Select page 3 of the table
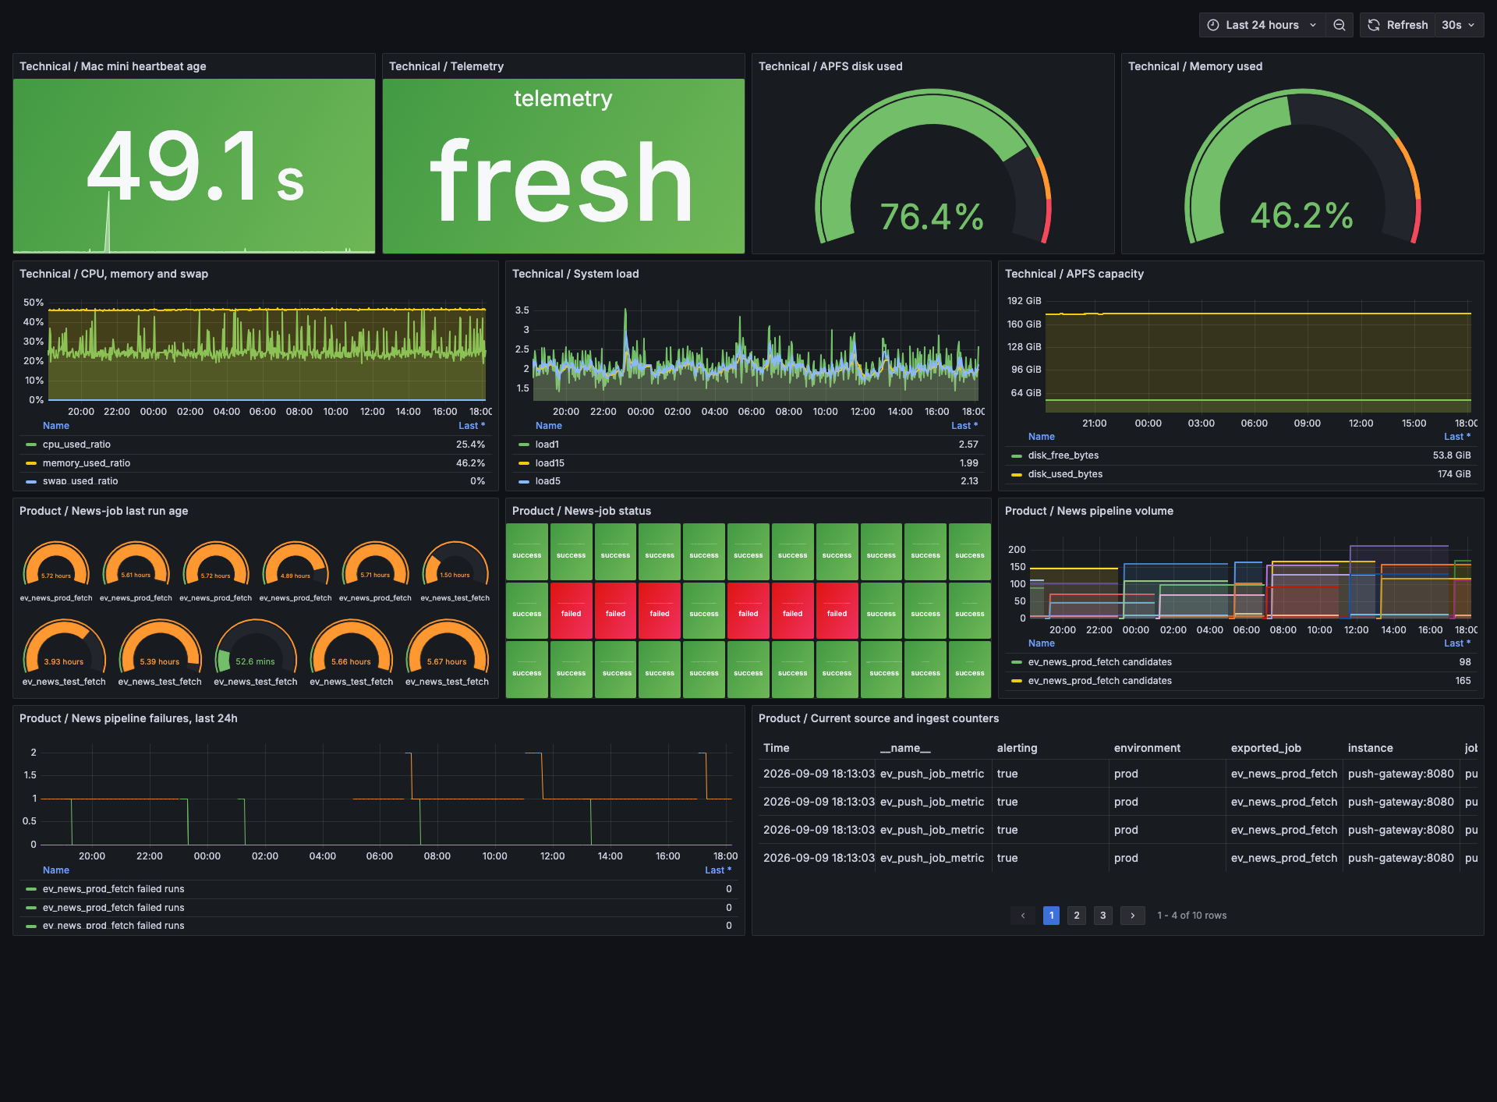 1102,916
